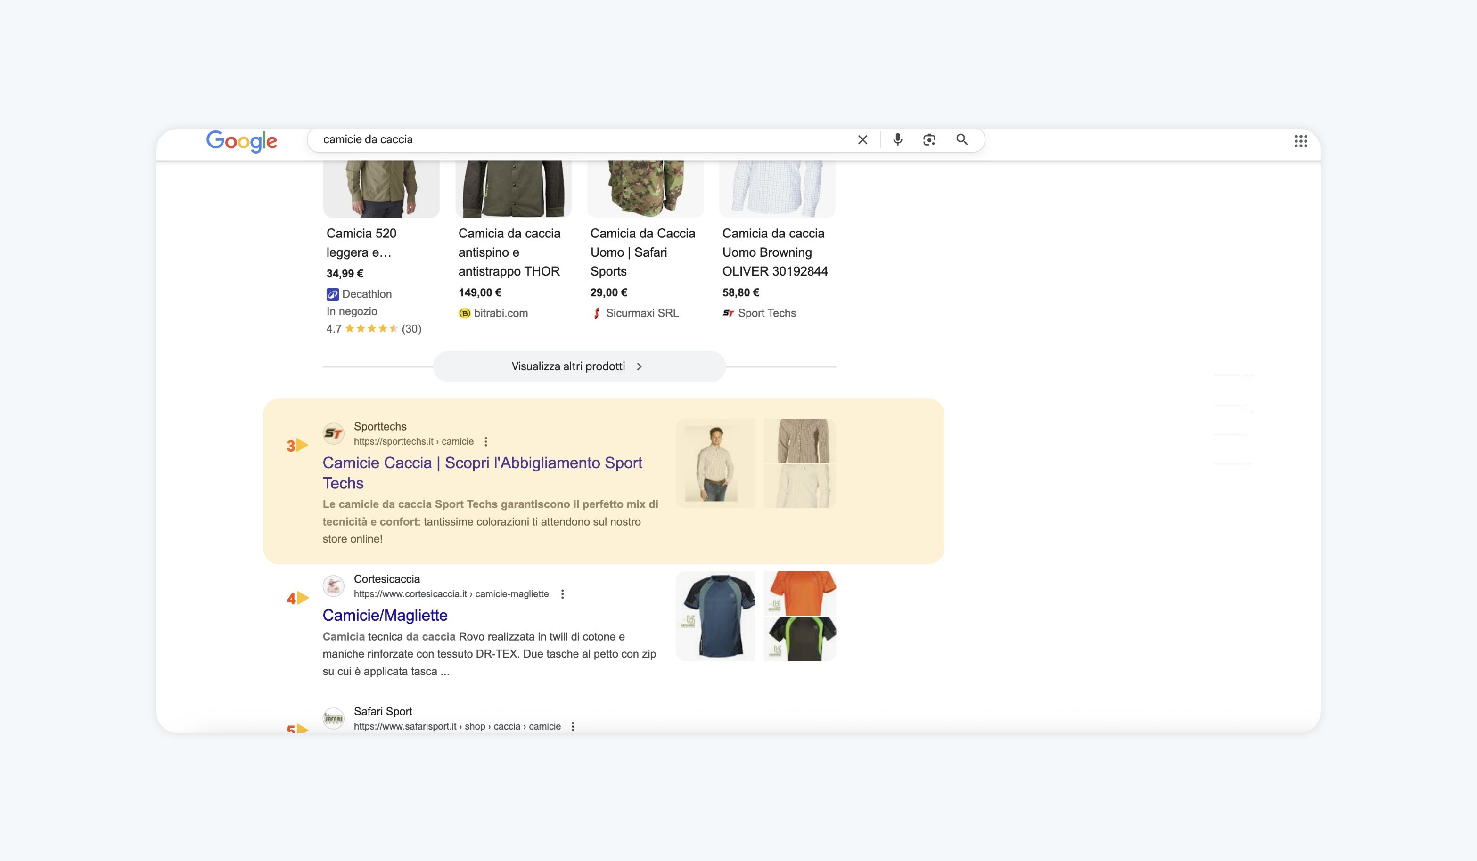Expand 'Visualizza altri prodotti' products list
Image resolution: width=1477 pixels, height=861 pixels.
click(579, 366)
